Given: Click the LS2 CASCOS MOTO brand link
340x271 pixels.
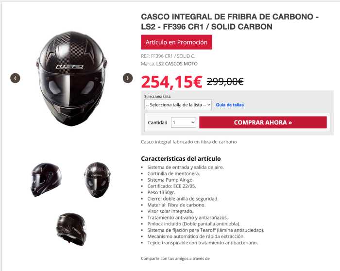Looking at the screenshot, I should (x=177, y=64).
